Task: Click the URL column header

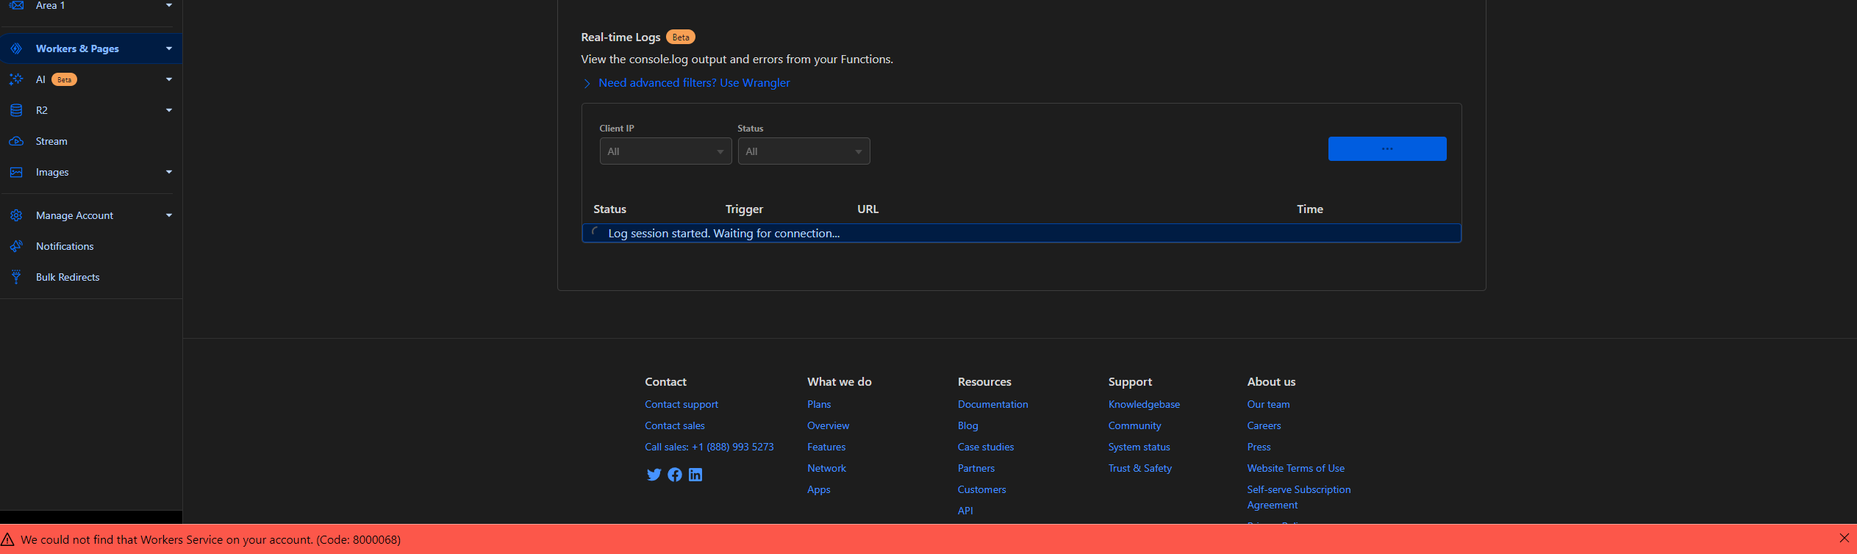Action: (867, 209)
